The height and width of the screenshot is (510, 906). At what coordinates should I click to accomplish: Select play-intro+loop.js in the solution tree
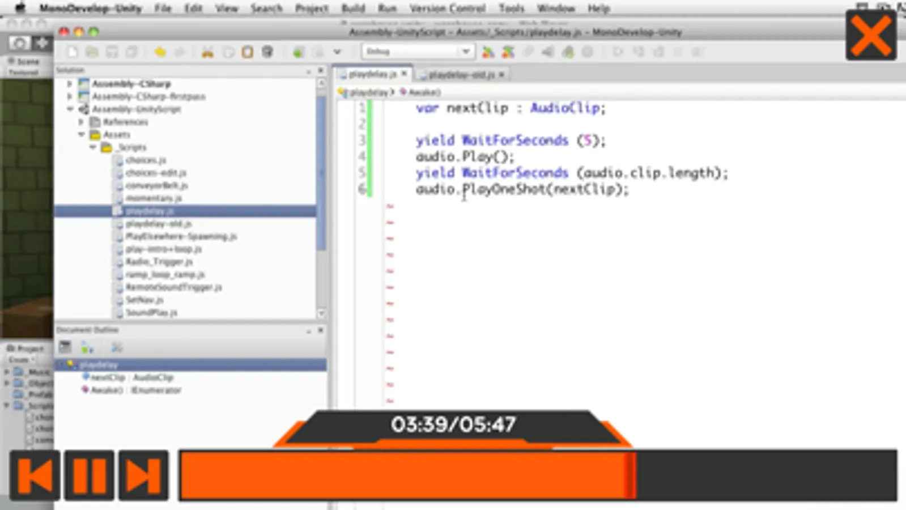pos(164,249)
